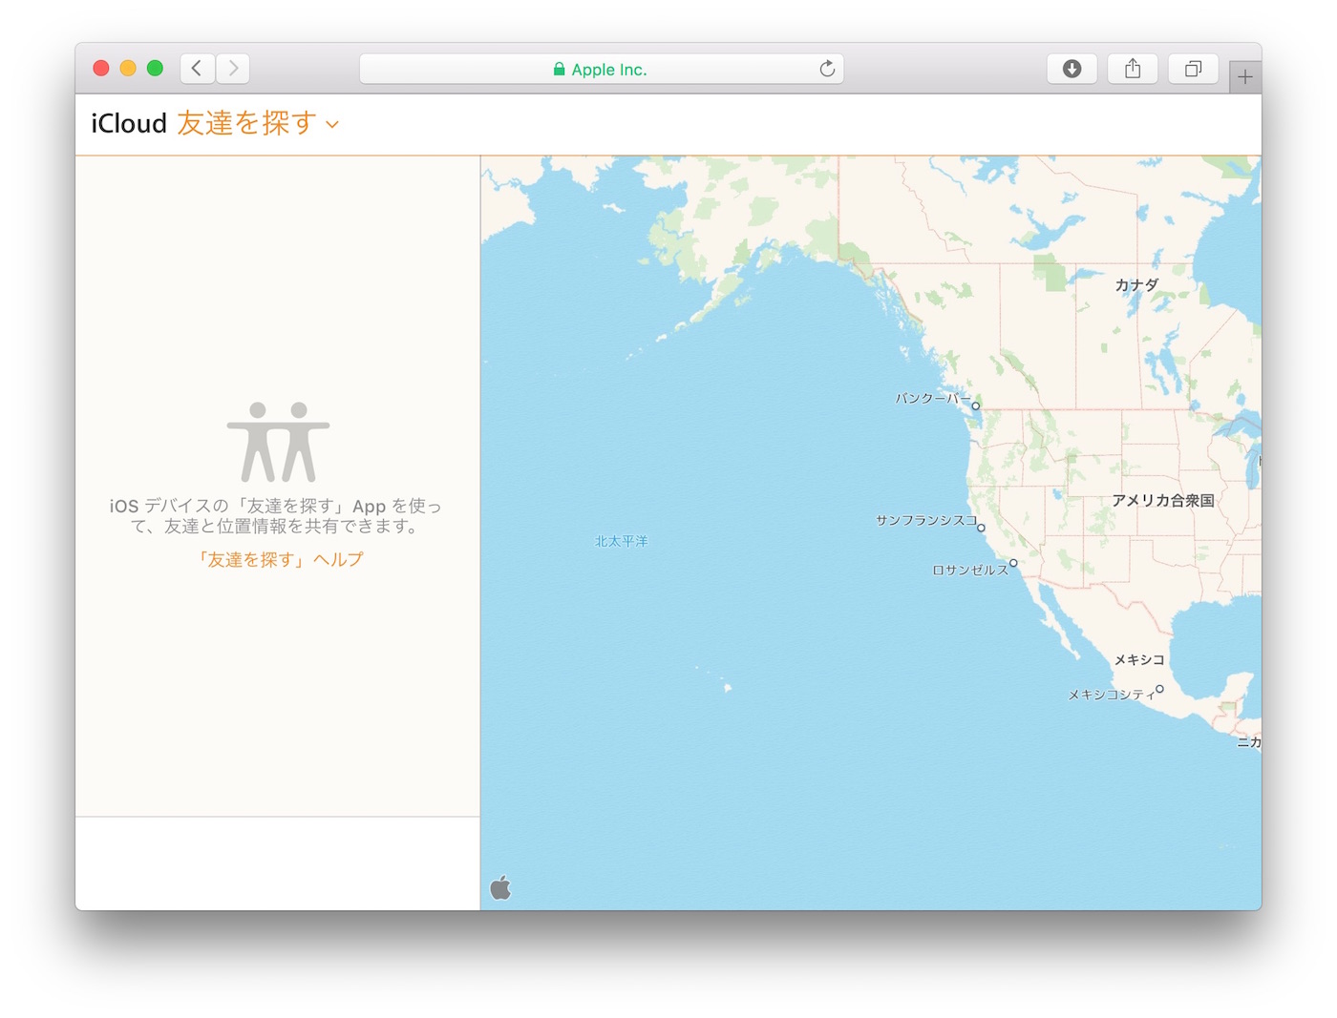Click the メキシコシティ city label
The image size is (1337, 1018).
(x=1112, y=695)
